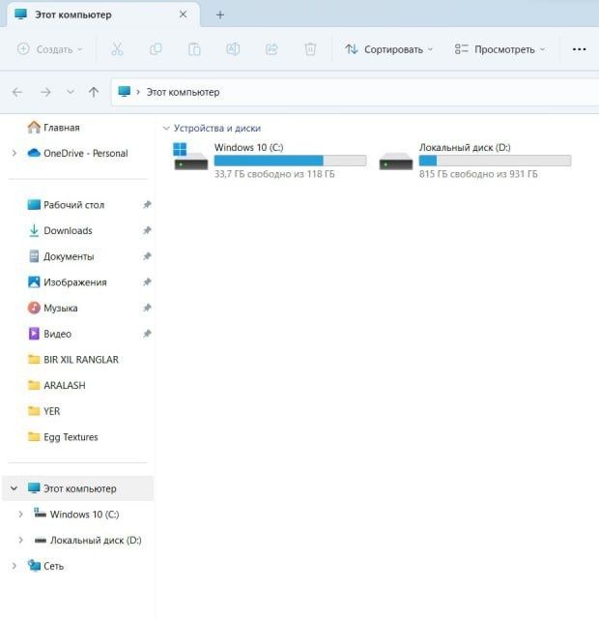The height and width of the screenshot is (619, 599).
Task: Select Windows 10 (C:) in sidebar tree
Action: click(x=76, y=514)
